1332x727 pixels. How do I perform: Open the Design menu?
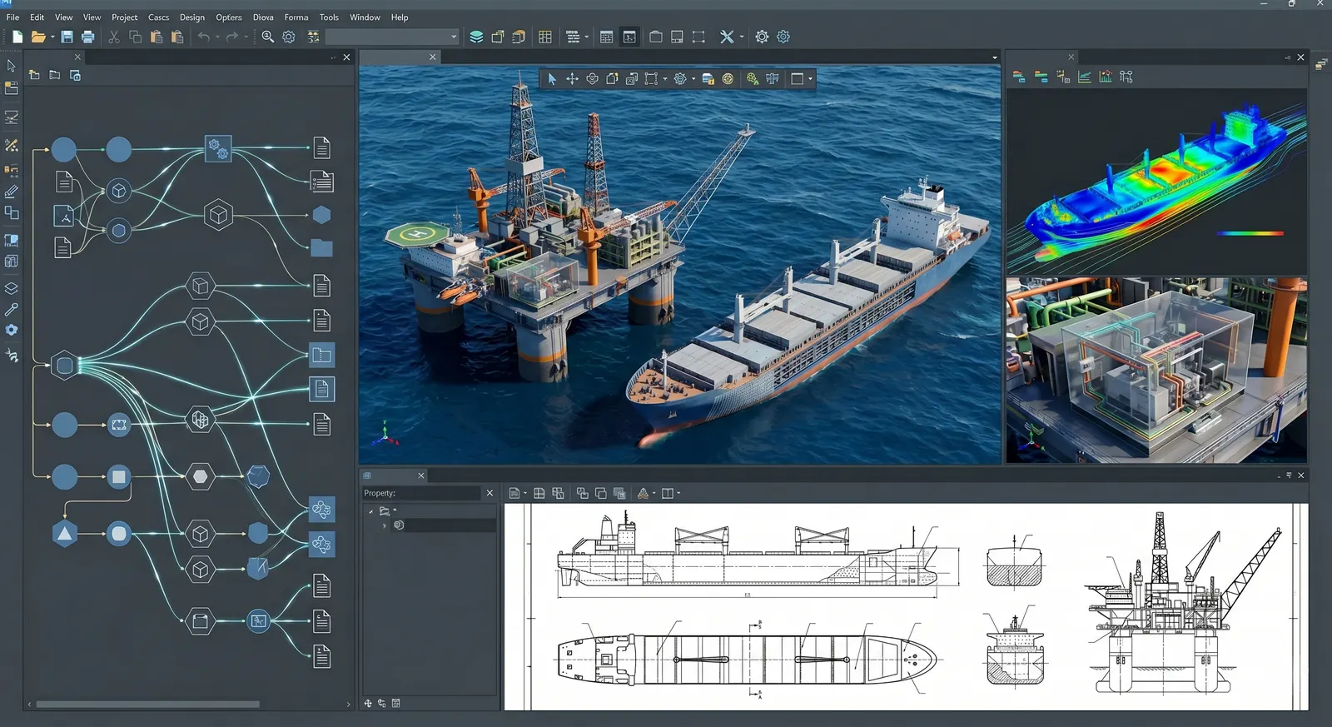click(192, 17)
